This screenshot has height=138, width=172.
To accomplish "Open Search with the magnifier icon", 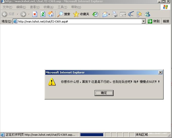I will pyautogui.click(x=60, y=14).
